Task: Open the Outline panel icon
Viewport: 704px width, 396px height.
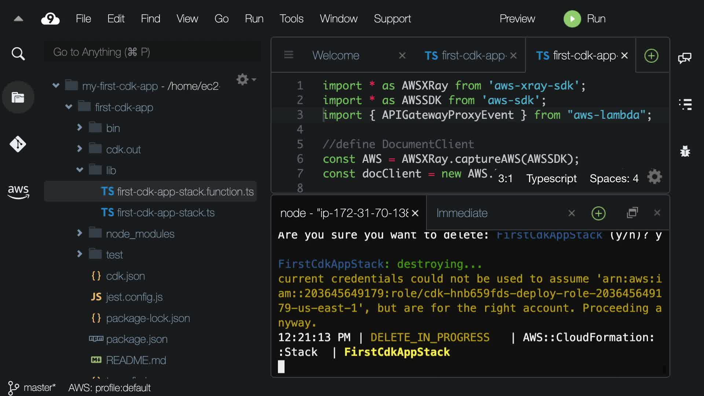Action: tap(685, 104)
